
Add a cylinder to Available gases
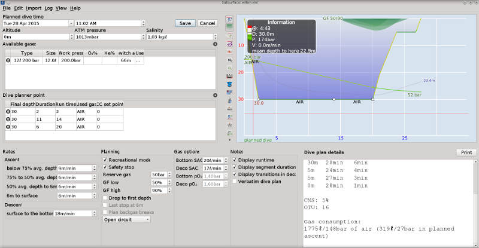215,44
